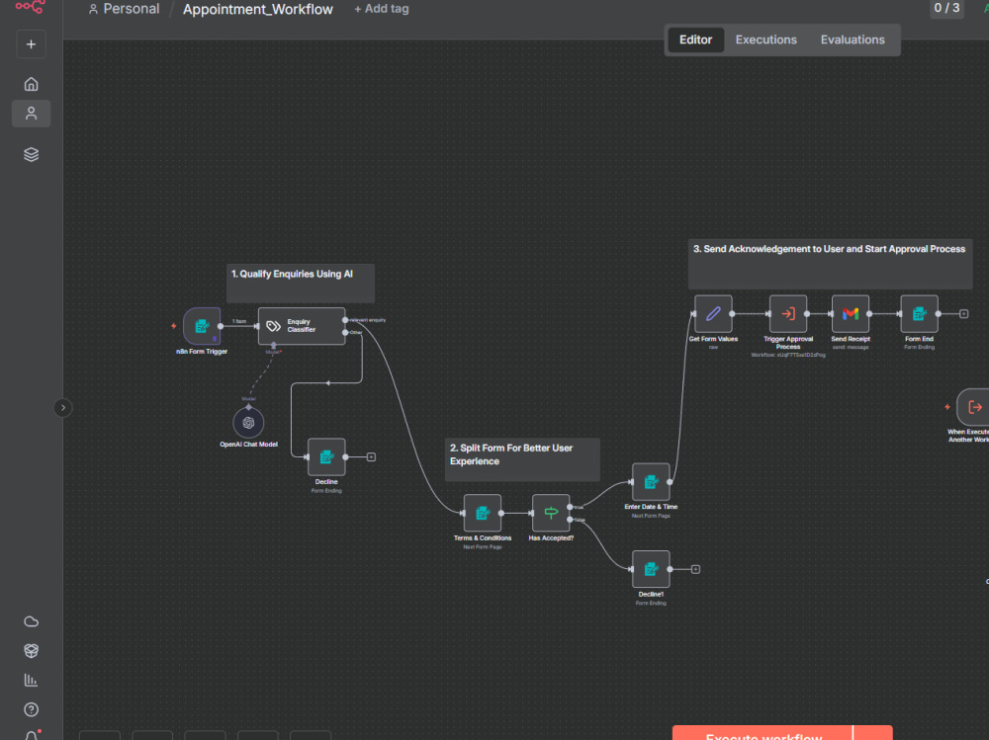Switch to the Evaluations tab

(x=853, y=40)
